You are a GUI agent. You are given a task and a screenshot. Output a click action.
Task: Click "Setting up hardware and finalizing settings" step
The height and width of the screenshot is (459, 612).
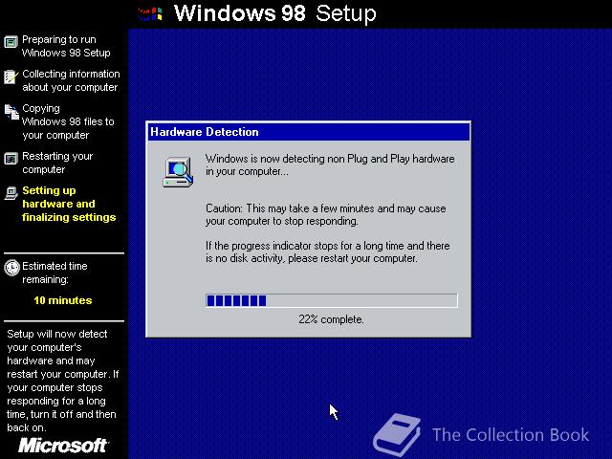point(69,204)
